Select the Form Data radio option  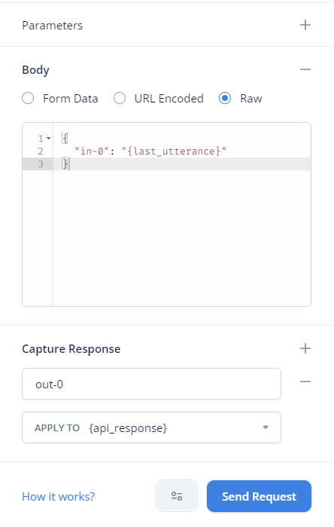[x=28, y=99]
